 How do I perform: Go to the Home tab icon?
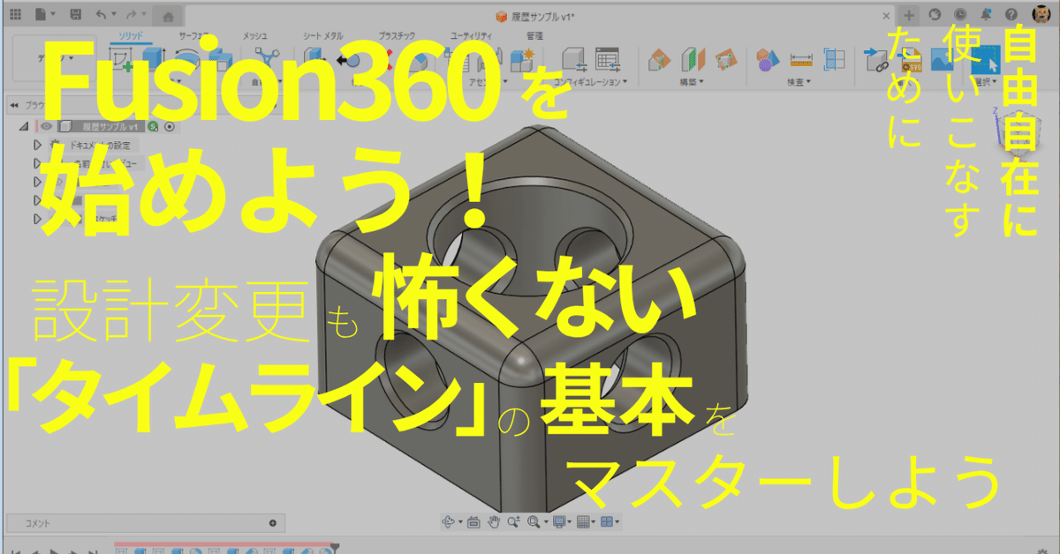pyautogui.click(x=168, y=16)
